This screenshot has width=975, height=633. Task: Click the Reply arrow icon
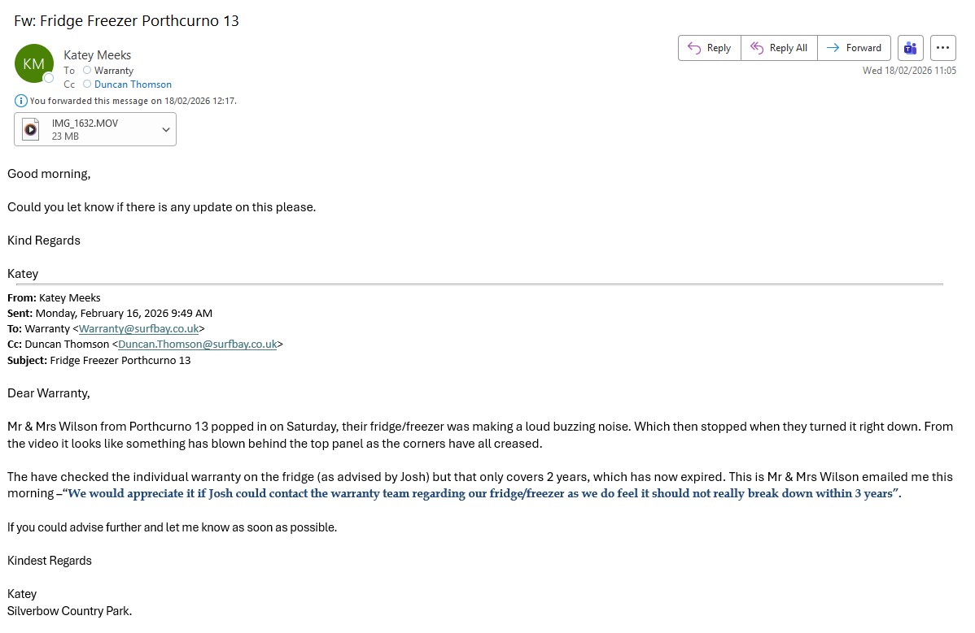tap(694, 48)
